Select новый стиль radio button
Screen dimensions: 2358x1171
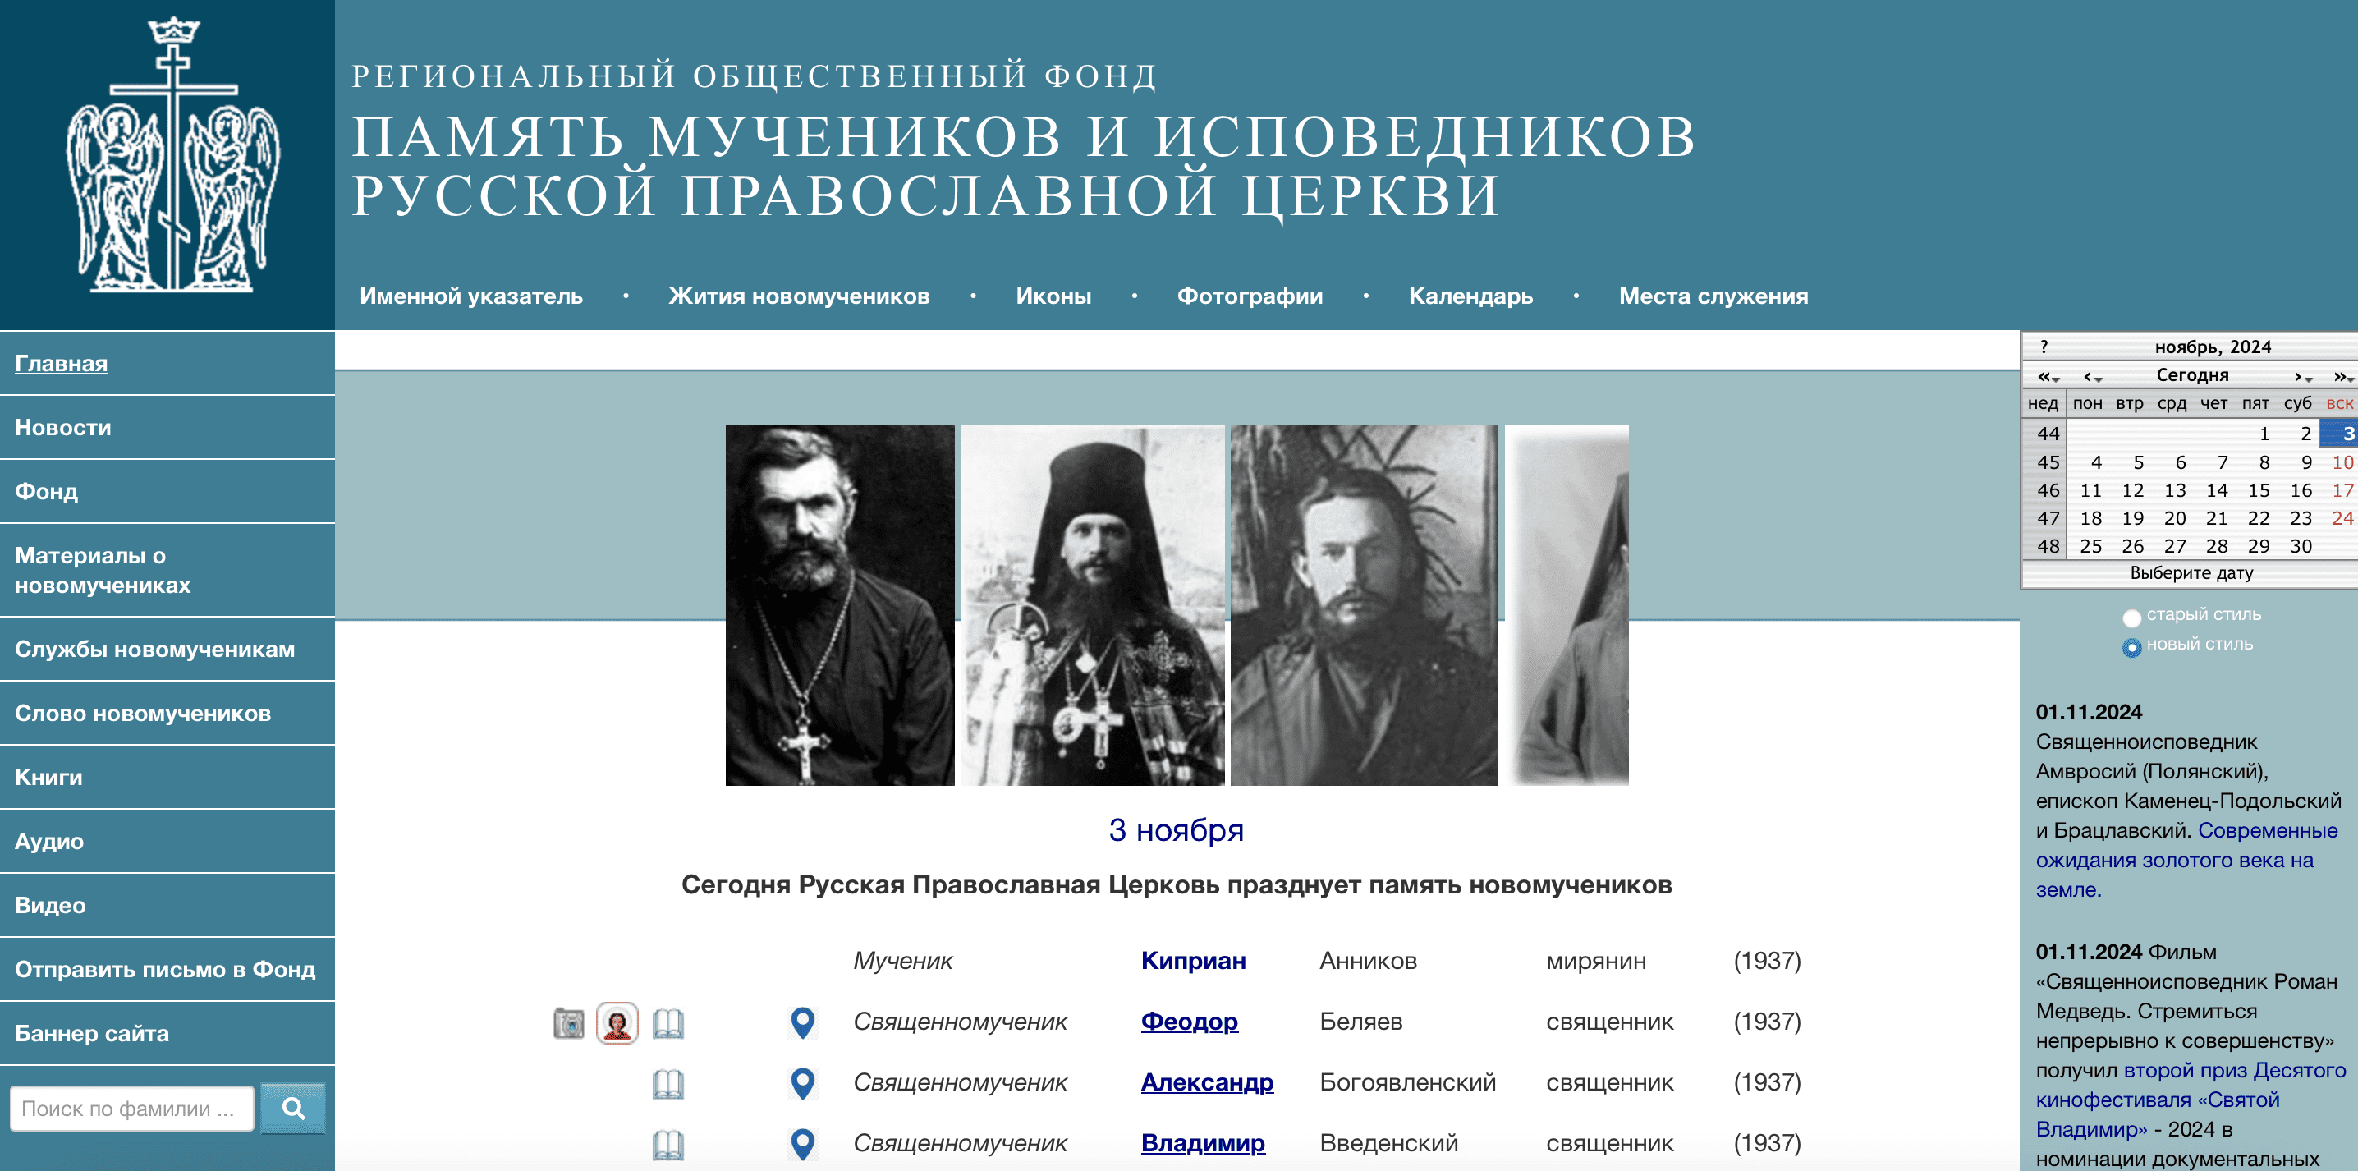click(2132, 647)
